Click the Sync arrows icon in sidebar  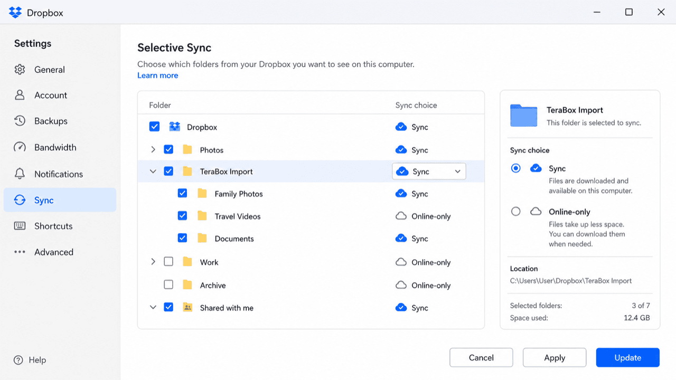[x=20, y=200]
